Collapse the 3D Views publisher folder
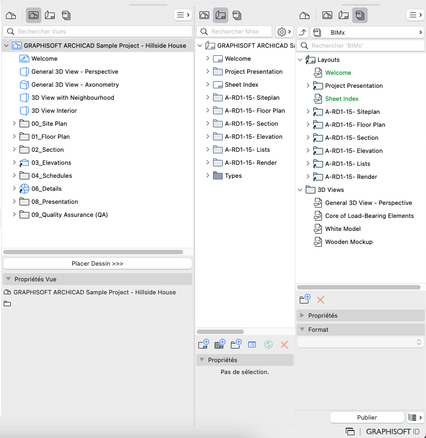 click(x=300, y=190)
